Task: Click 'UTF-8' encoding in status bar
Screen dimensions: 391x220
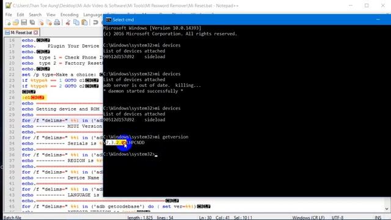Action: point(337,218)
